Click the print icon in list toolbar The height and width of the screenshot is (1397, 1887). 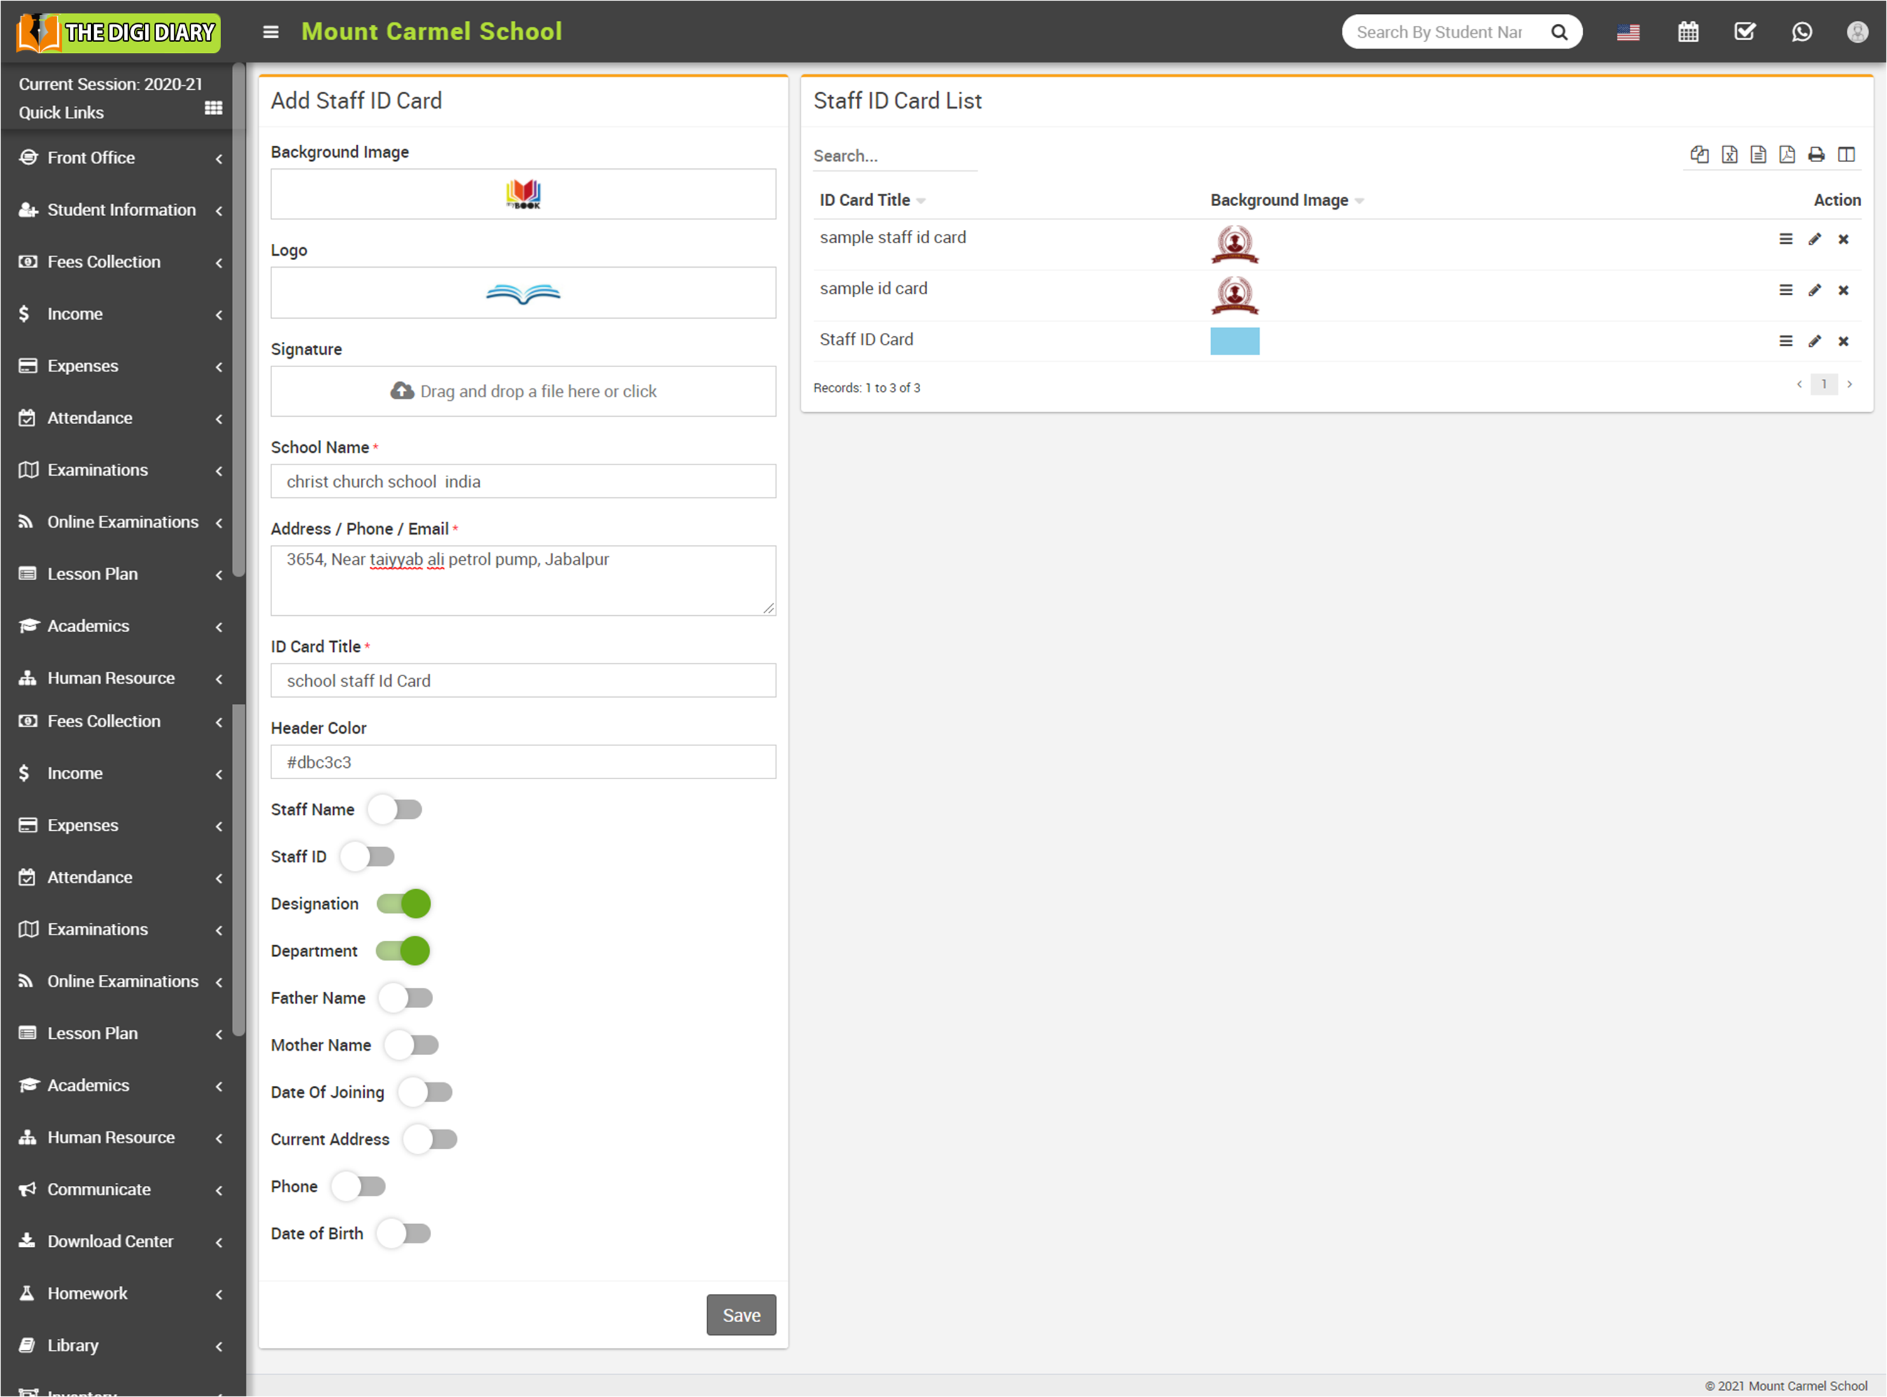[1816, 155]
